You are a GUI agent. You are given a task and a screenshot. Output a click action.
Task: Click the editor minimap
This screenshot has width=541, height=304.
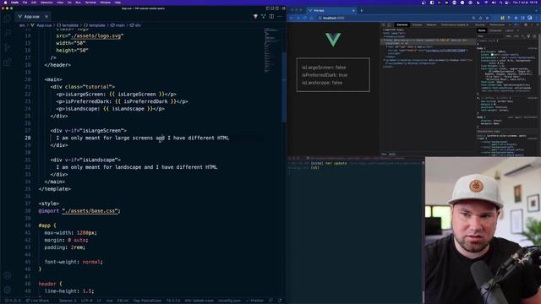pyautogui.click(x=272, y=51)
